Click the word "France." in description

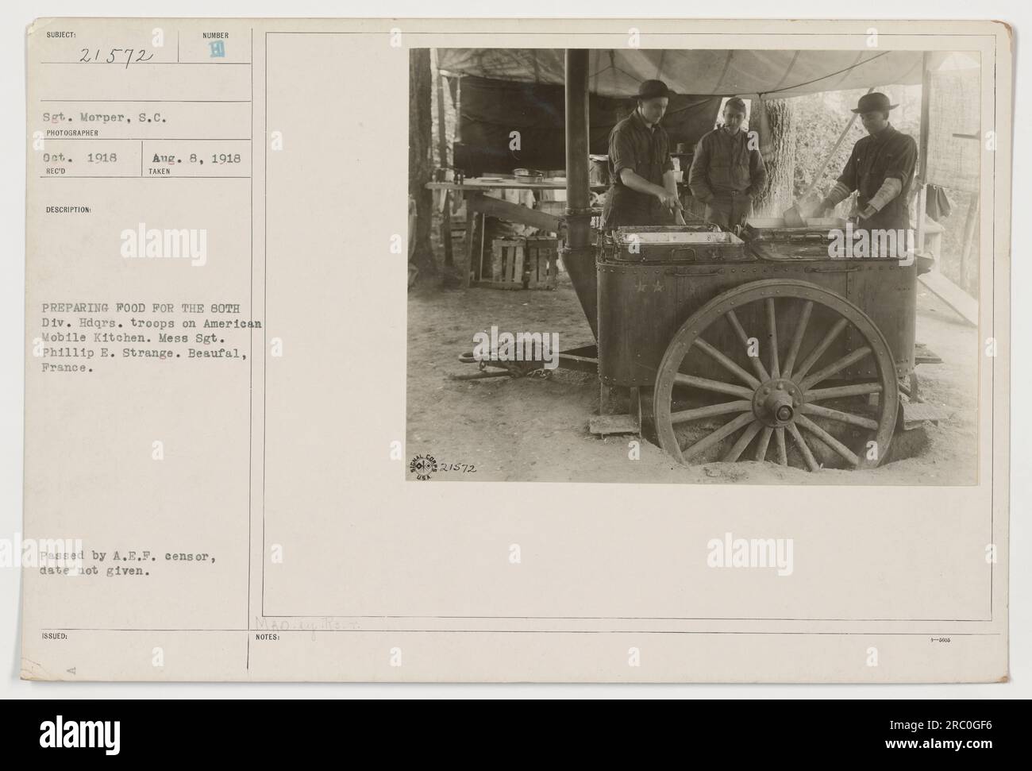(x=68, y=369)
